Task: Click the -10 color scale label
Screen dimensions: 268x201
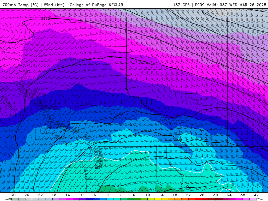Action: (x=80, y=195)
